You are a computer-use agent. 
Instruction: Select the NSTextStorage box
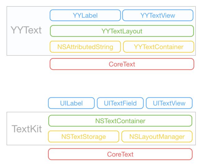[84, 137]
